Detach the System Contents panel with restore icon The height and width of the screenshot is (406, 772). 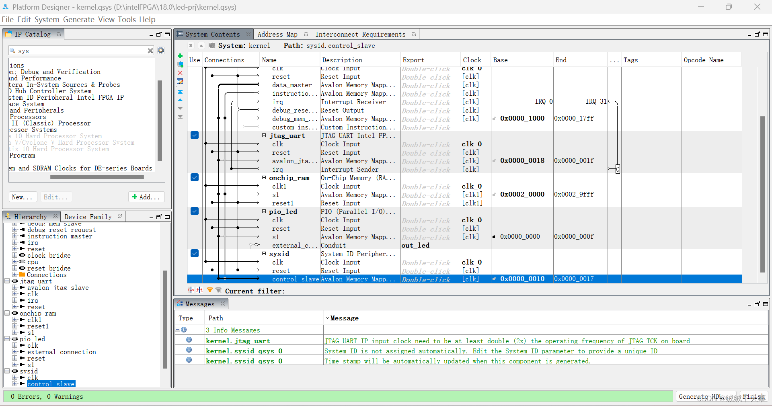click(x=757, y=35)
